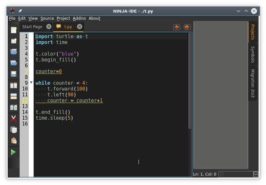Close the t.py tab

[x=80, y=27]
